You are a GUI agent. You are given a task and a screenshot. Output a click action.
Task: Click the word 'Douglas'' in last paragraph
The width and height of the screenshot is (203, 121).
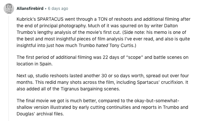pos(26,114)
